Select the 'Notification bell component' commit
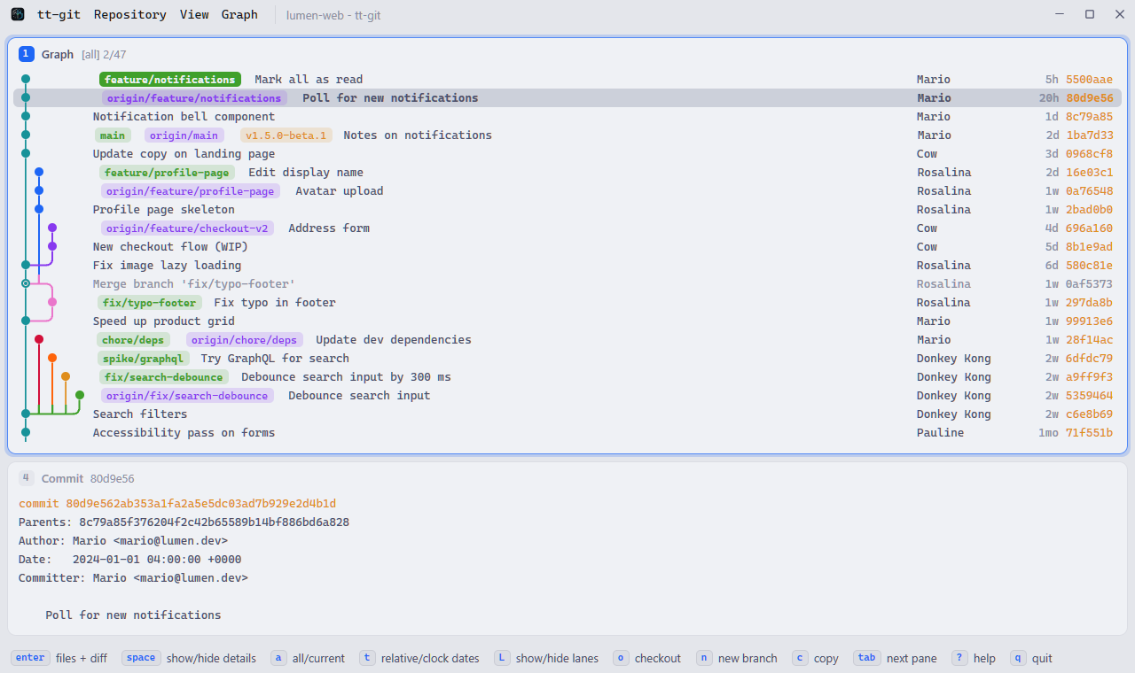 click(567, 117)
